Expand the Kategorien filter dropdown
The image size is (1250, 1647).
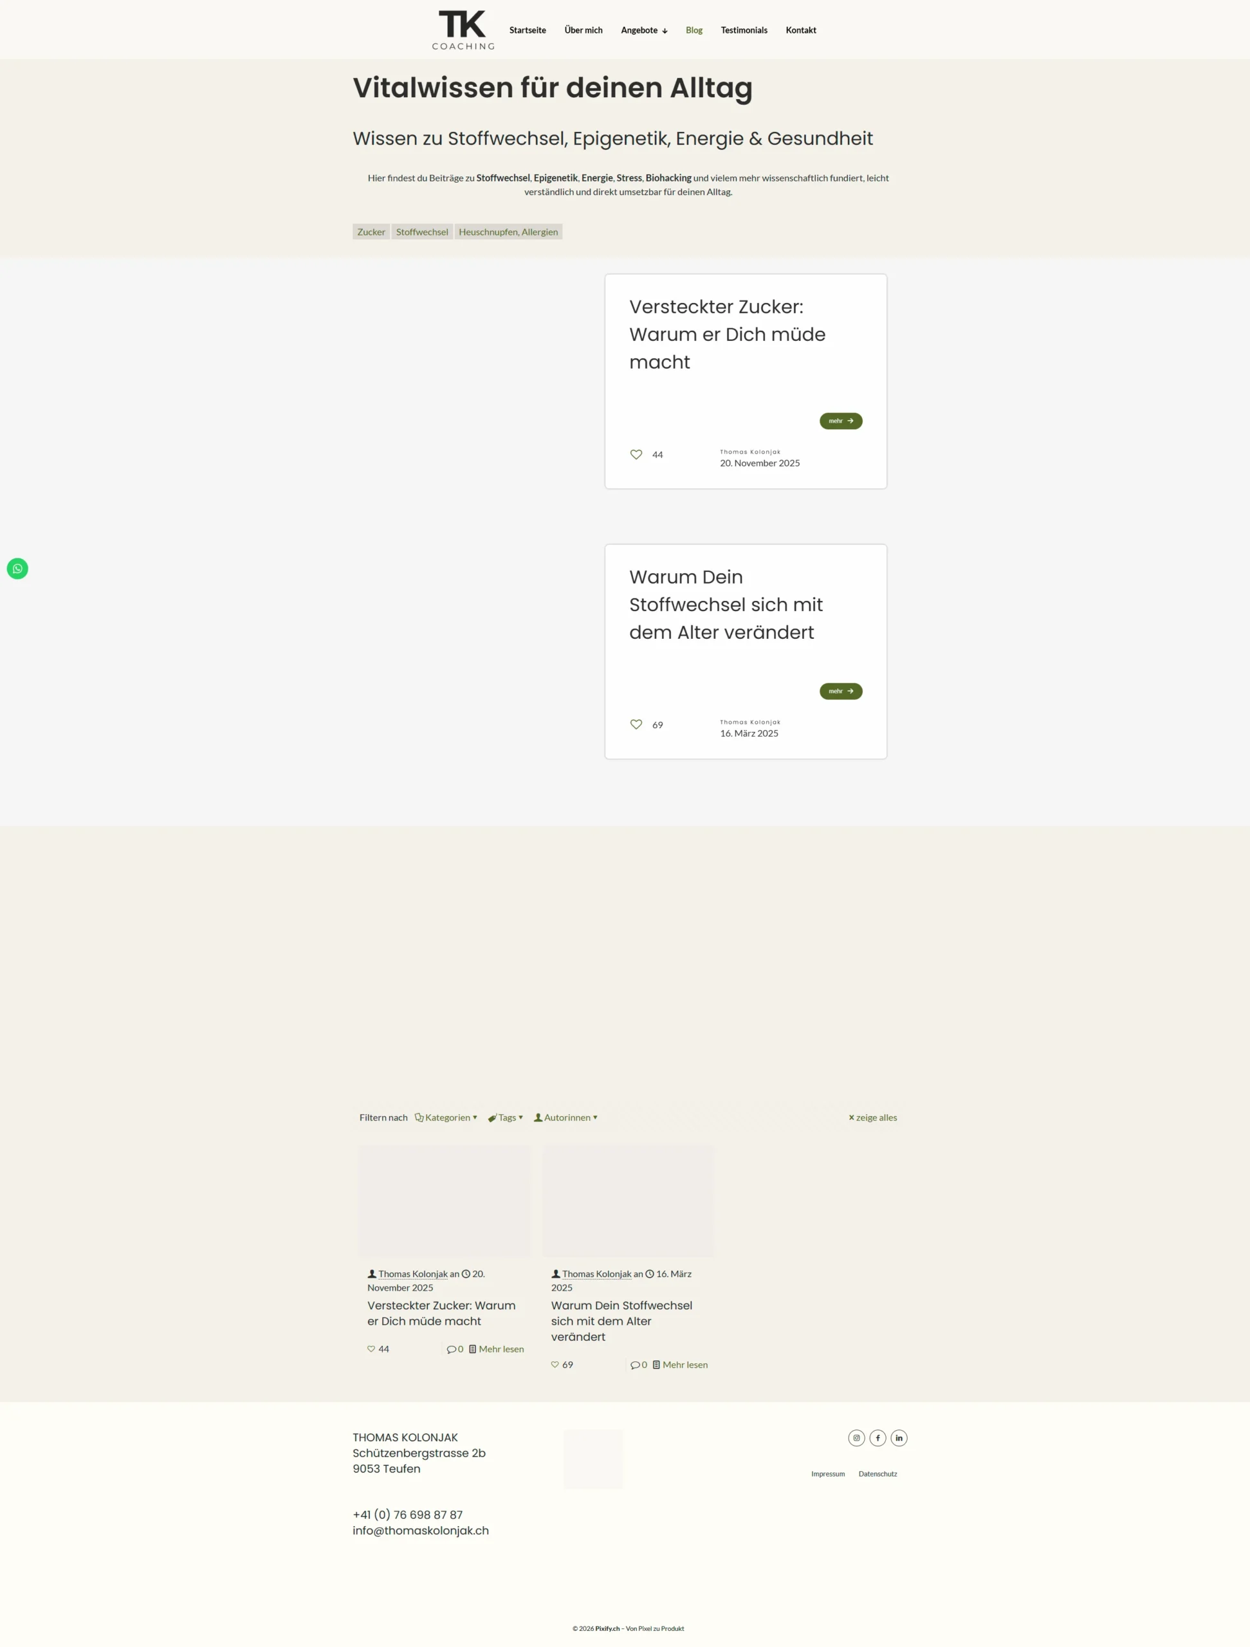446,1118
